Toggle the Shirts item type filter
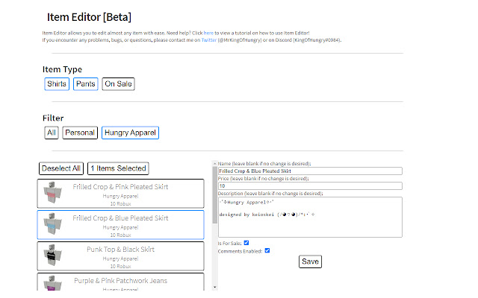The width and height of the screenshot is (478, 298). click(57, 84)
